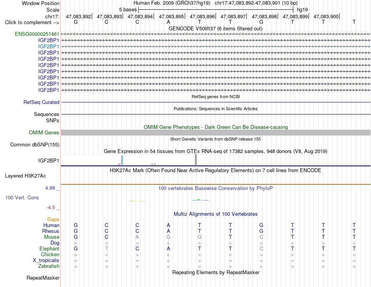Image resolution: width=371 pixels, height=287 pixels.
Task: Click the small pink bar in the GTEx graph
Action: coord(119,164)
